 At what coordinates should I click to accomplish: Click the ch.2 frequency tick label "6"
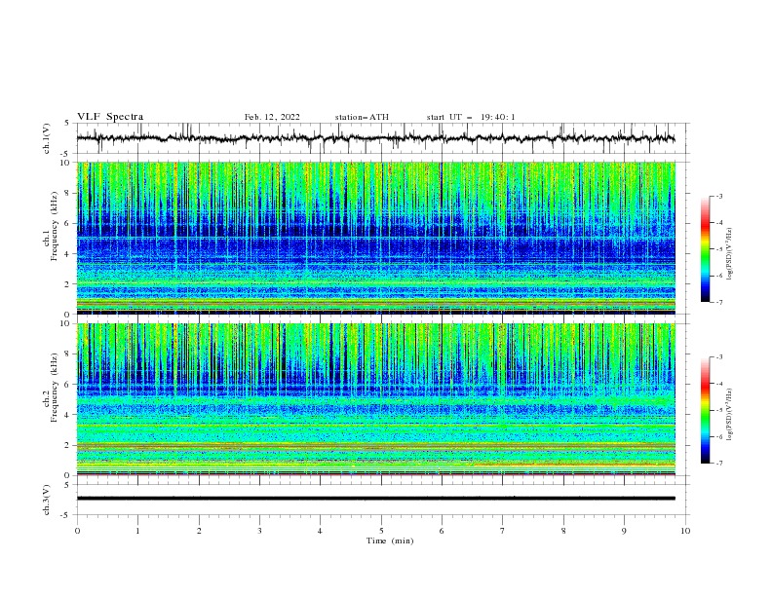click(x=67, y=385)
